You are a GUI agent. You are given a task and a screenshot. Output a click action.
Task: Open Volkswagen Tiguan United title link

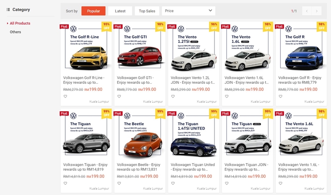[x=193, y=167]
